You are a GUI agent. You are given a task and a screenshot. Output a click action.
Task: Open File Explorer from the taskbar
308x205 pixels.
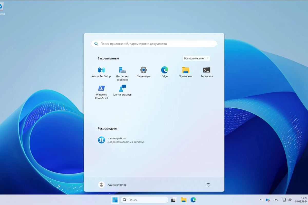pos(184,200)
